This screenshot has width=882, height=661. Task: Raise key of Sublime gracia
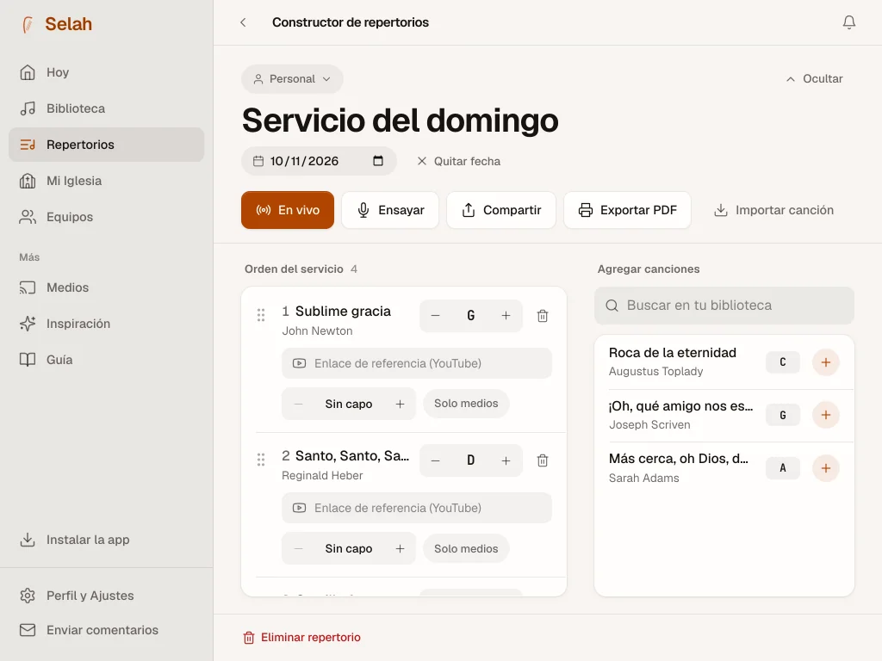tap(506, 316)
